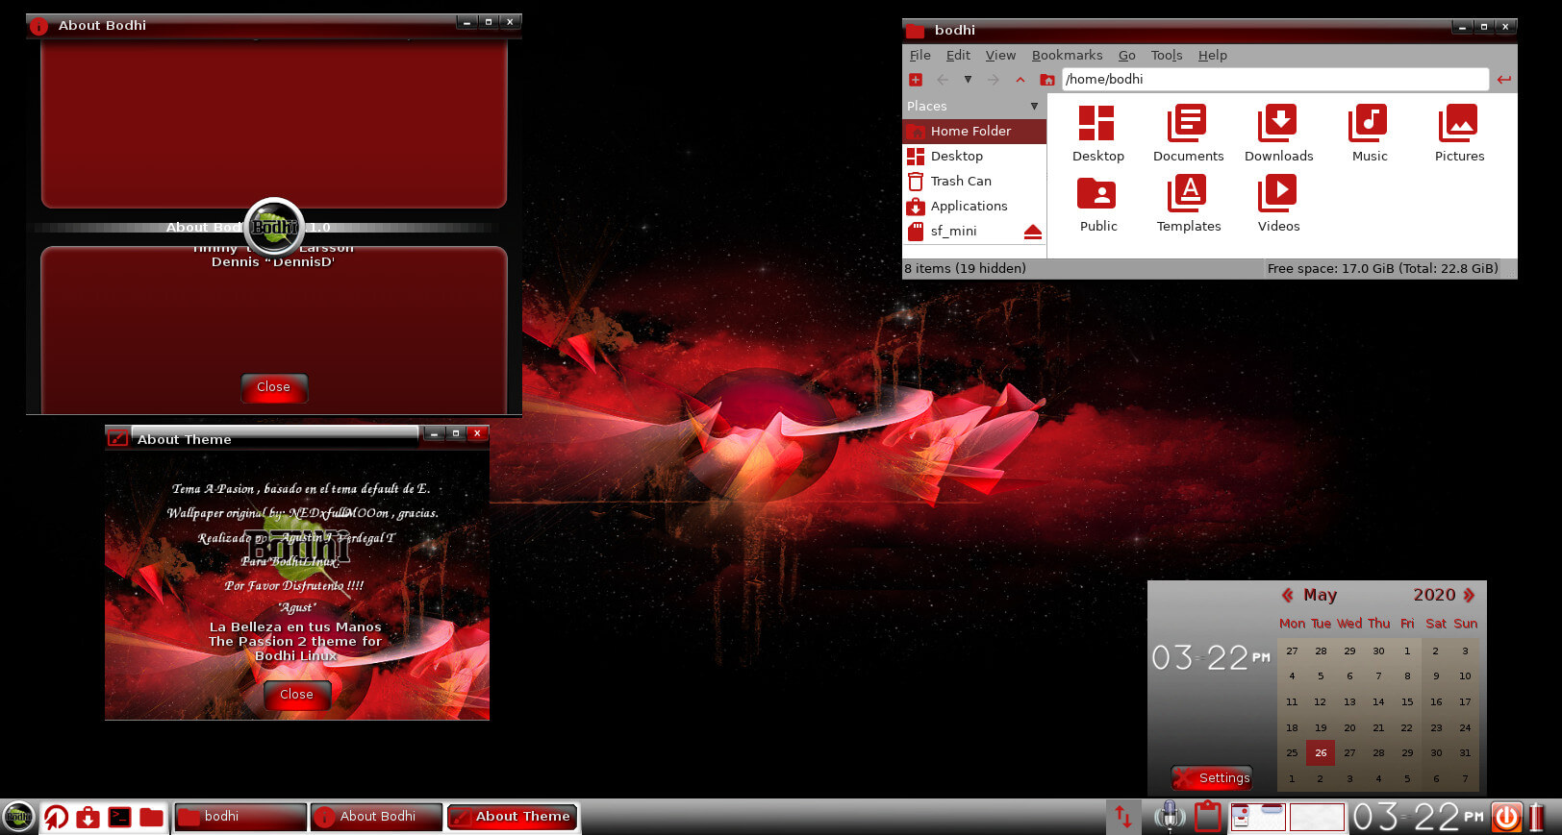Launch the Midori browser from the shelf
This screenshot has width=1562, height=835.
pyautogui.click(x=56, y=818)
